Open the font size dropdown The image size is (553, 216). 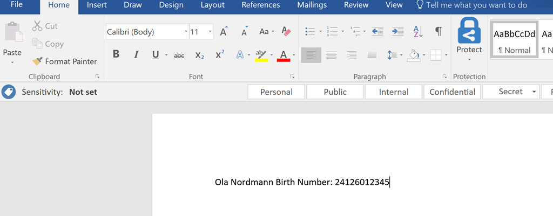pos(210,32)
